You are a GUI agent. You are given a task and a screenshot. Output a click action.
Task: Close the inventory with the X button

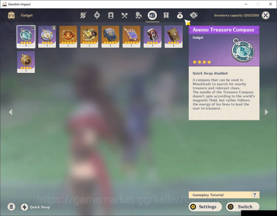point(265,15)
